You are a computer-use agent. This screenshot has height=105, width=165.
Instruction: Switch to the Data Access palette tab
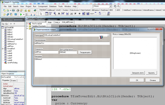(x=75, y=10)
